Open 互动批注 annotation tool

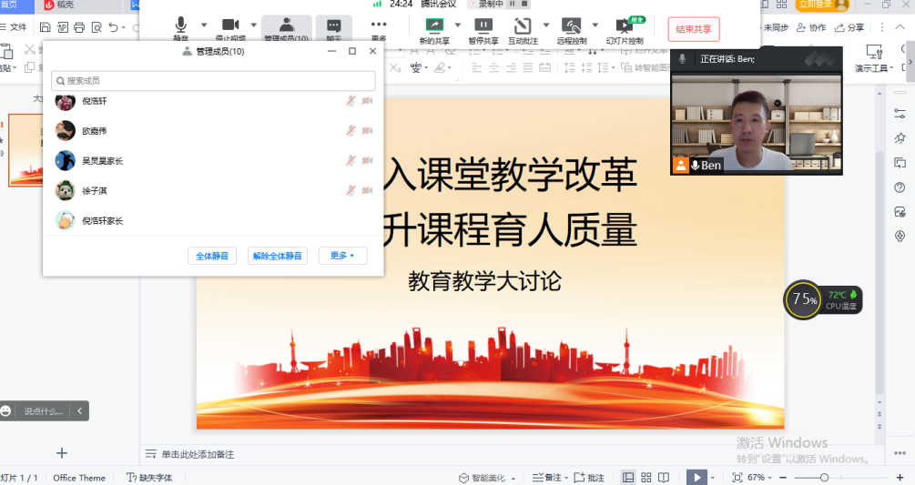point(522,27)
